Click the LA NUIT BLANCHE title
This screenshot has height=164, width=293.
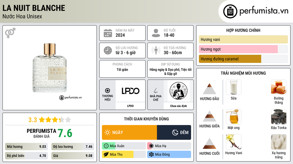point(34,8)
